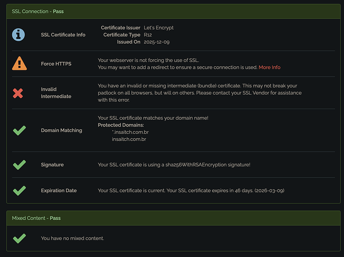
Task: Click the 'You have no mixed content' message
Action: [x=72, y=238]
